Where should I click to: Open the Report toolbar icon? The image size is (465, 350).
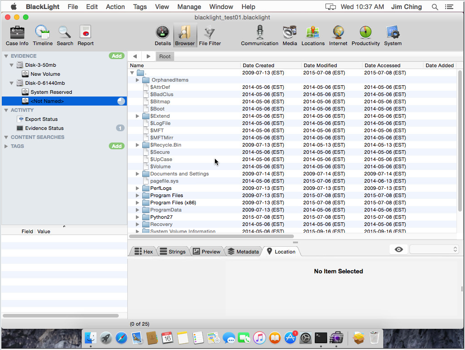pyautogui.click(x=85, y=36)
